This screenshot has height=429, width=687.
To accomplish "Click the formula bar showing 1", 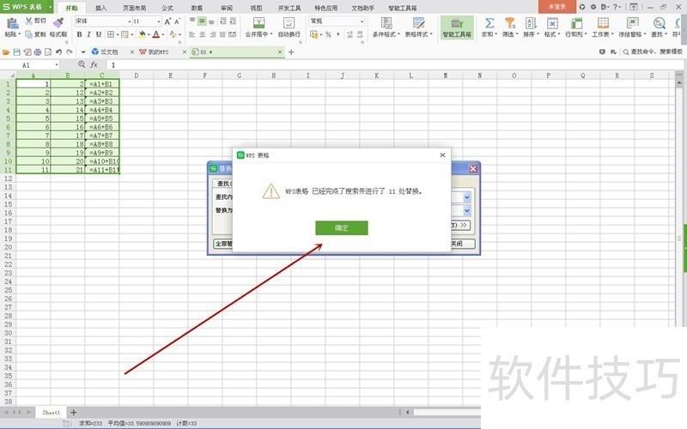I will 394,65.
